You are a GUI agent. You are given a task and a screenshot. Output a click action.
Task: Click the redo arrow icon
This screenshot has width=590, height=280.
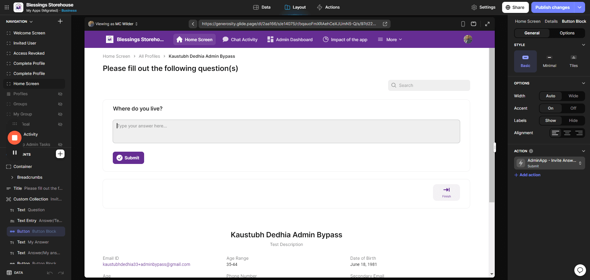tap(61, 273)
